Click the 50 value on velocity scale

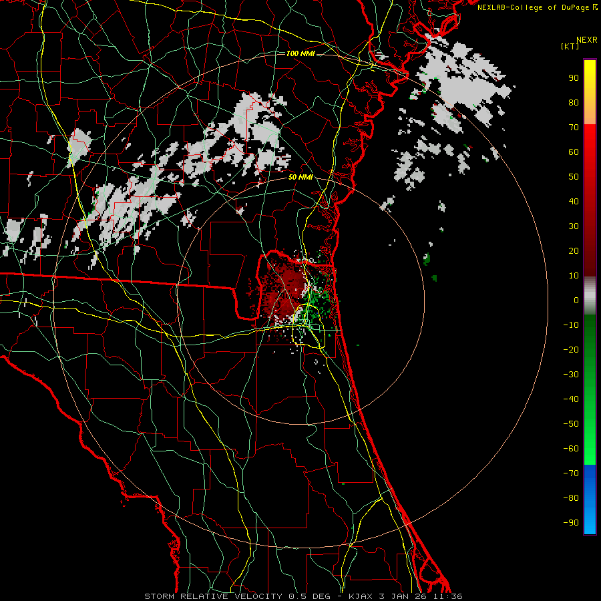pyautogui.click(x=574, y=177)
